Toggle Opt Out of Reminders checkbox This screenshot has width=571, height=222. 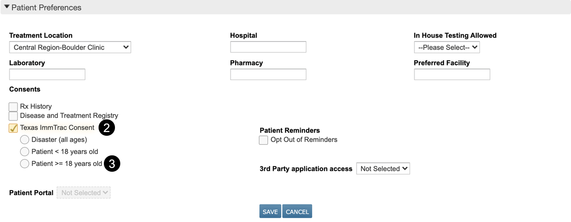pos(263,140)
